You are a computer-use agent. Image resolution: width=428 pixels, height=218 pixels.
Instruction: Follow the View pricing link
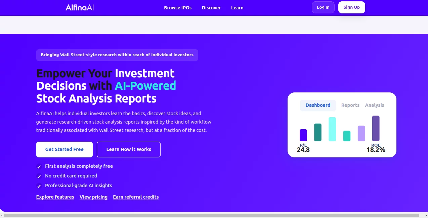tap(93, 197)
